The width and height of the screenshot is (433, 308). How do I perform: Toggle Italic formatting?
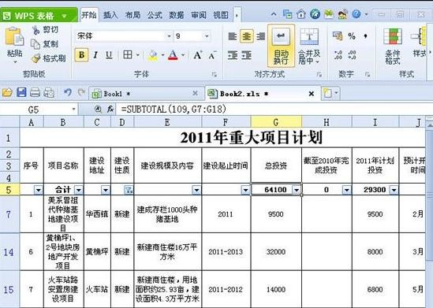pyautogui.click(x=95, y=55)
